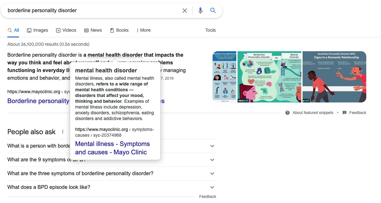Click the question mark icon near featured snippets
This screenshot has height=203, width=381.
tap(287, 112)
